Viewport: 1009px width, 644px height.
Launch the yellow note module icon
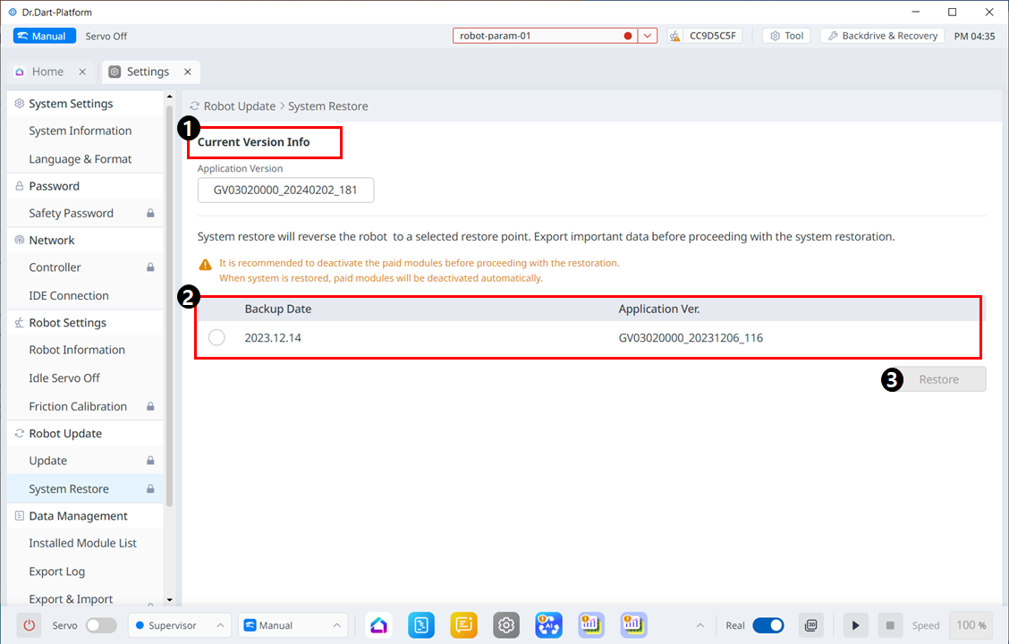coord(463,625)
